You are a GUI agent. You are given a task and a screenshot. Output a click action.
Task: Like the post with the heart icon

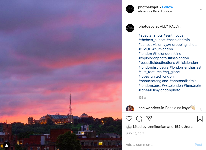129,119
